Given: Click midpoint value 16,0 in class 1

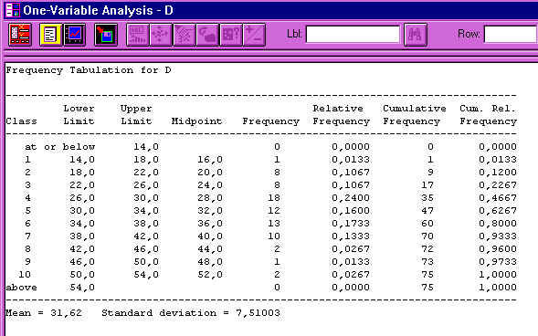Looking at the screenshot, I should [x=210, y=160].
